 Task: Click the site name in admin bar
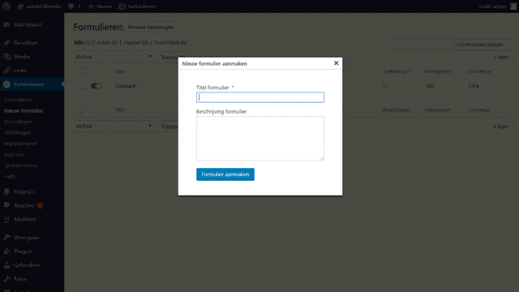point(44,6)
